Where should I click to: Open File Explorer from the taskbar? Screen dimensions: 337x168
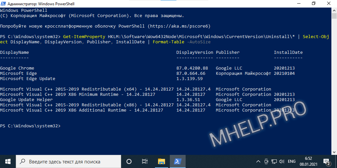[161, 161]
